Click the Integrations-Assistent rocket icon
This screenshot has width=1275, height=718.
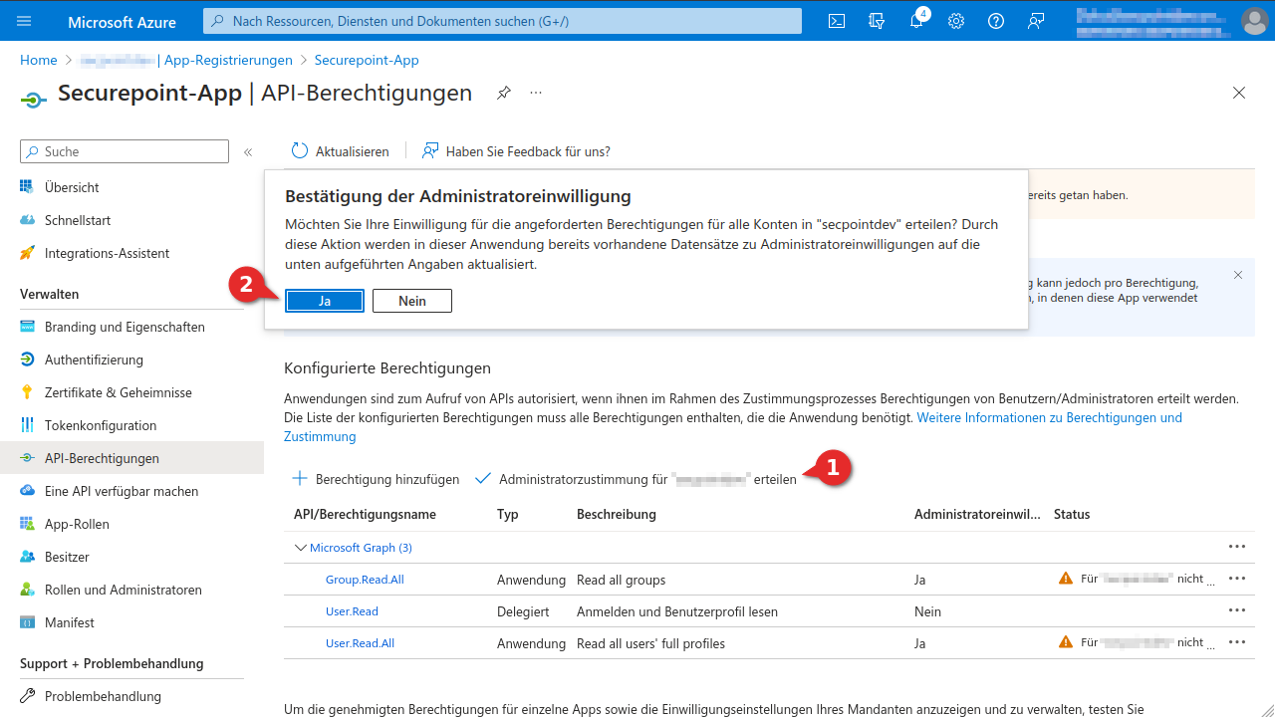coord(27,253)
